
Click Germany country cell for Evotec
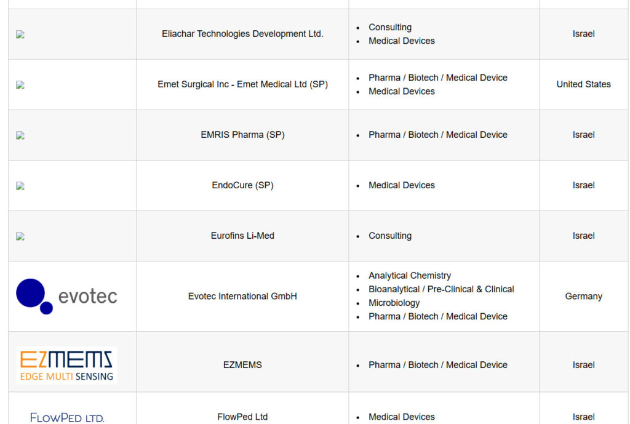click(x=584, y=296)
